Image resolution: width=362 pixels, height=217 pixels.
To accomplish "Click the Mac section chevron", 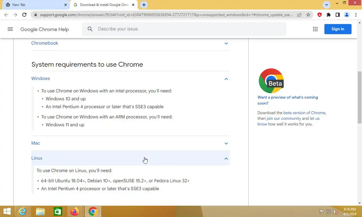I will click(226, 144).
